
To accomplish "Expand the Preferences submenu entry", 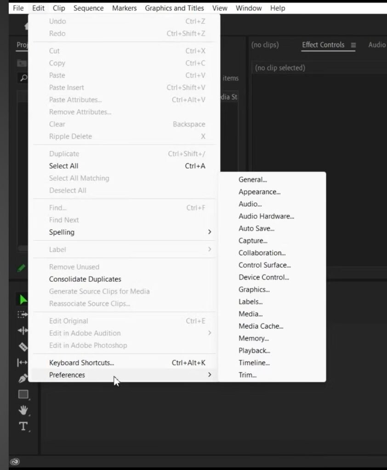I will click(67, 375).
